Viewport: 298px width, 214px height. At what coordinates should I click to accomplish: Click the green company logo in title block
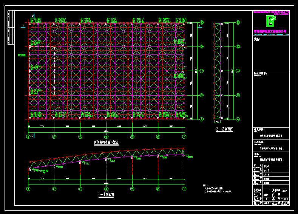coord(271,21)
